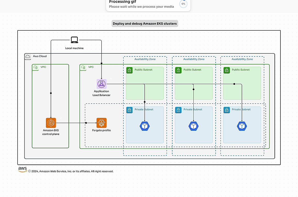298x197 pixels.
Task: Click the lock icon of the middle Public Subnet
Action: coord(178,70)
